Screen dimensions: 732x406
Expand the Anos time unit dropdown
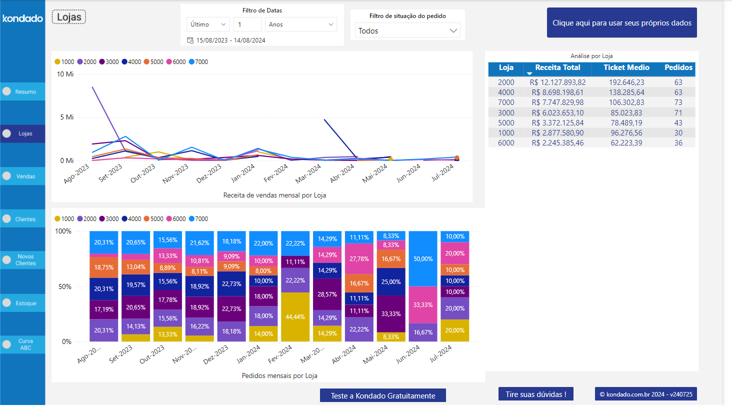[301, 24]
